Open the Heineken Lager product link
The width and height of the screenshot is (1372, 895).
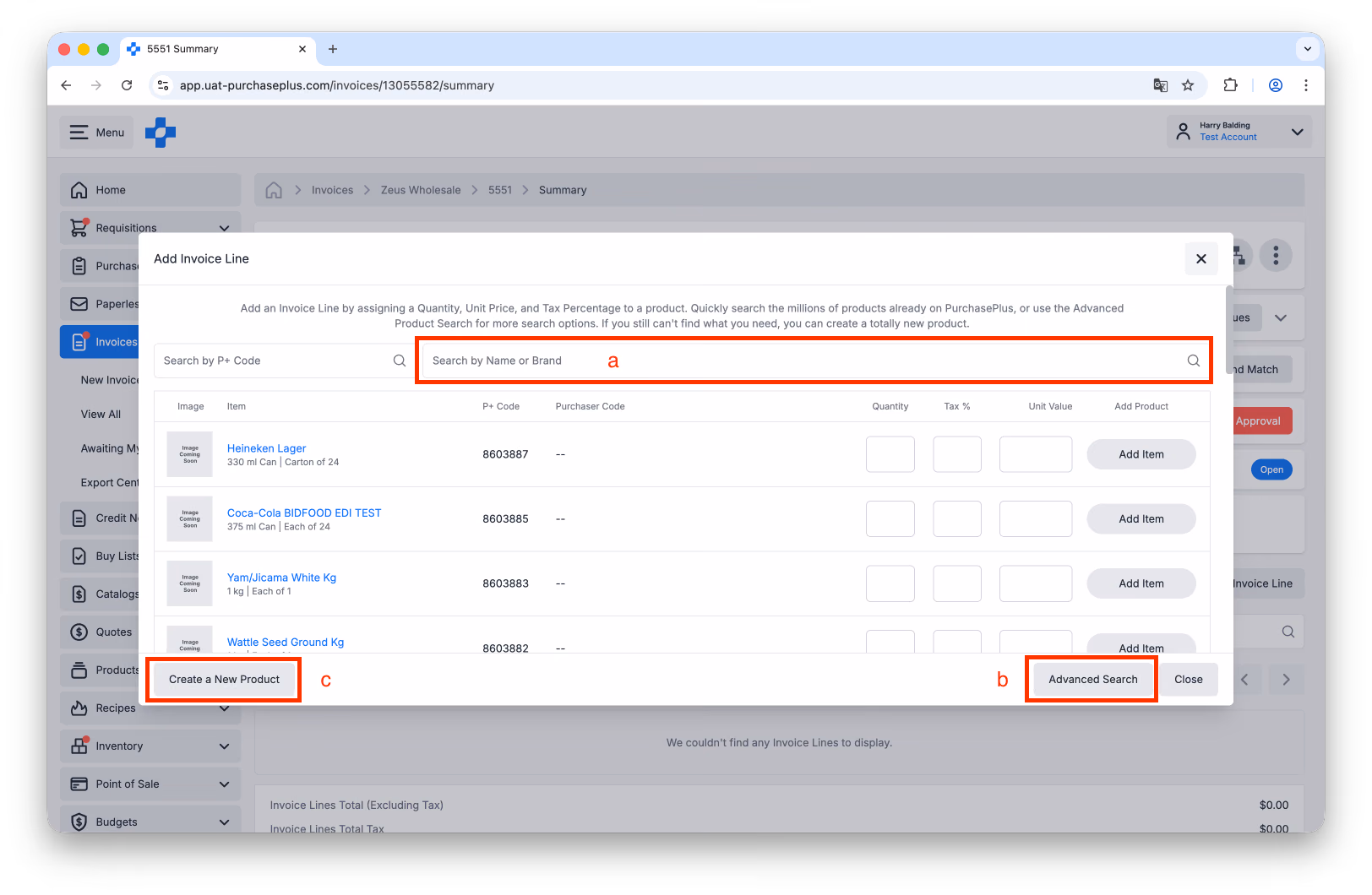point(266,448)
